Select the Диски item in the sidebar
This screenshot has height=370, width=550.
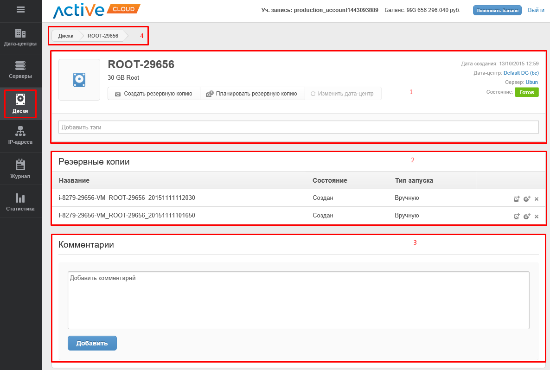click(x=20, y=103)
